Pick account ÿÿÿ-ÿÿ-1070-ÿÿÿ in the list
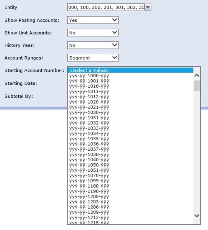208x230 pixels. (x=89, y=175)
